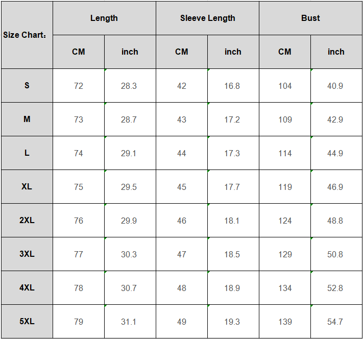Select the sleeve length cell showing 48
Screen dimensions: 363x339
[182, 288]
